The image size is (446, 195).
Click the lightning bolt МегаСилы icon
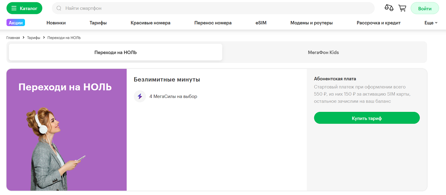(140, 96)
